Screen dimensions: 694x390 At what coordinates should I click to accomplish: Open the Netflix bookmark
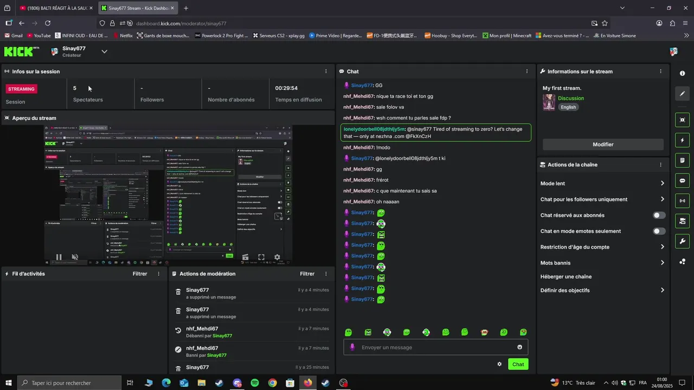coord(123,36)
